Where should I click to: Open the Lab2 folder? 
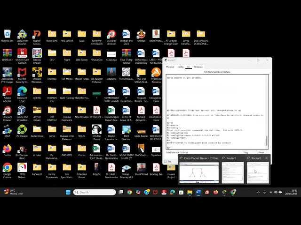[x=82, y=36]
